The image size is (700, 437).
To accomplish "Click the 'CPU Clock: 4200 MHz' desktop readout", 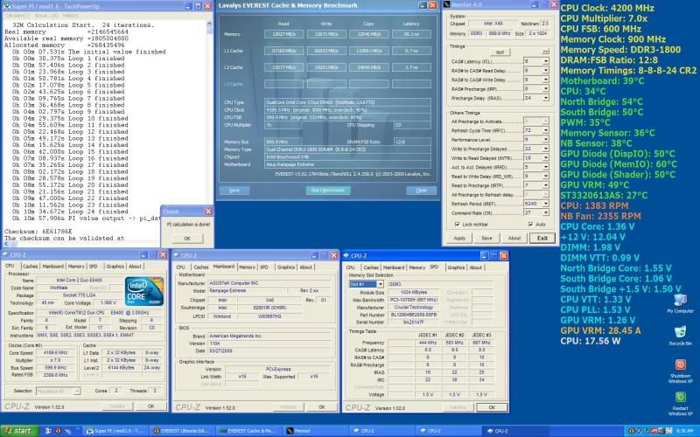I will [x=607, y=8].
